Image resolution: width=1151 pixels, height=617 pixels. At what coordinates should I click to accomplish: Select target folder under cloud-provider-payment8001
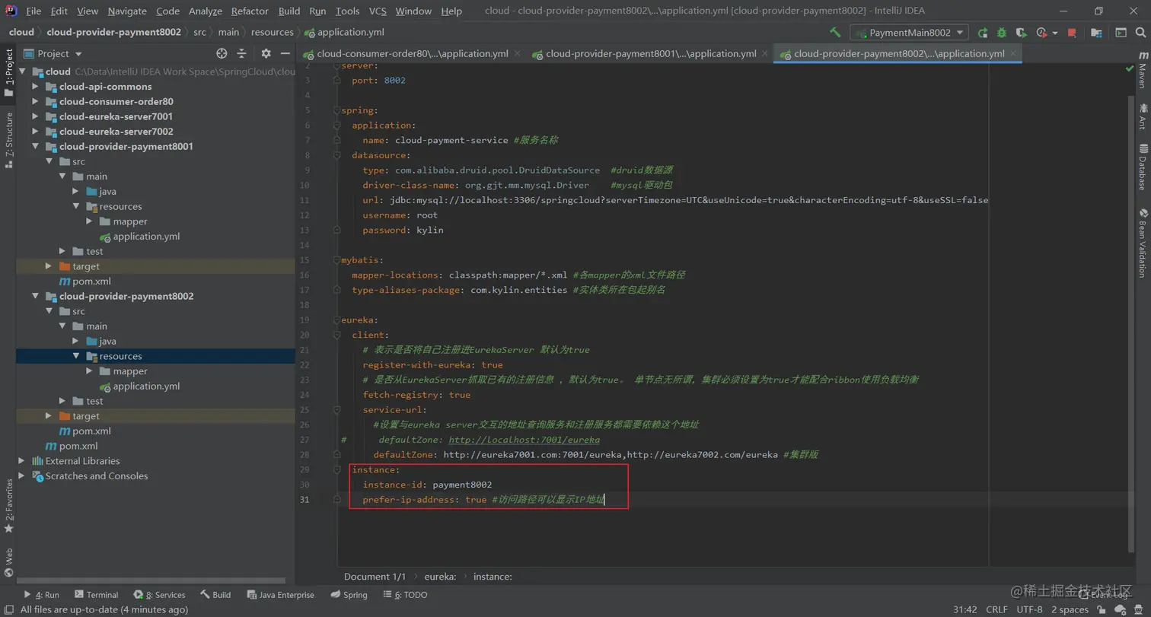(85, 266)
